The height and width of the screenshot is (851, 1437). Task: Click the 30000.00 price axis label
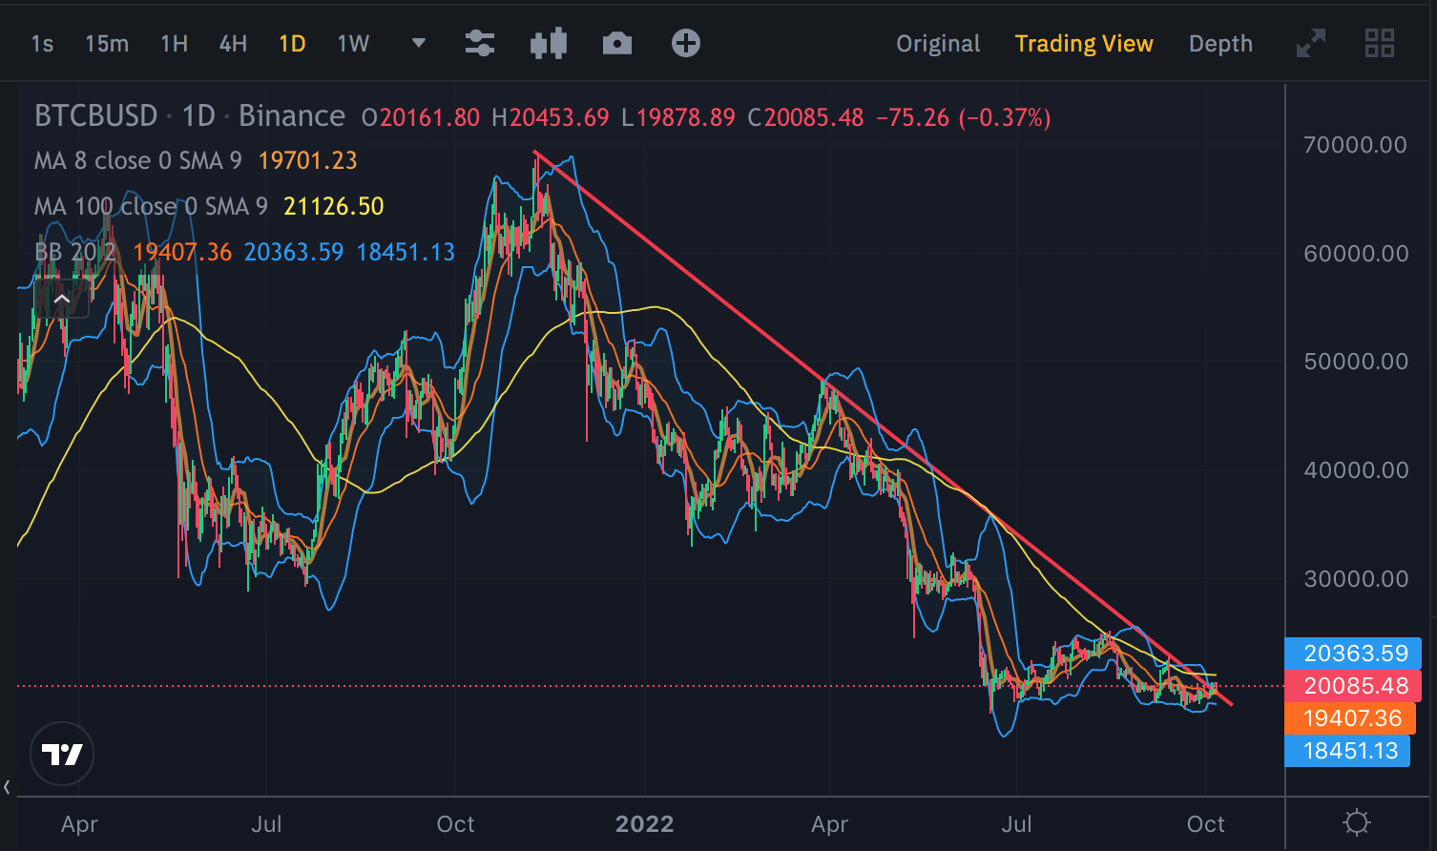[1356, 579]
